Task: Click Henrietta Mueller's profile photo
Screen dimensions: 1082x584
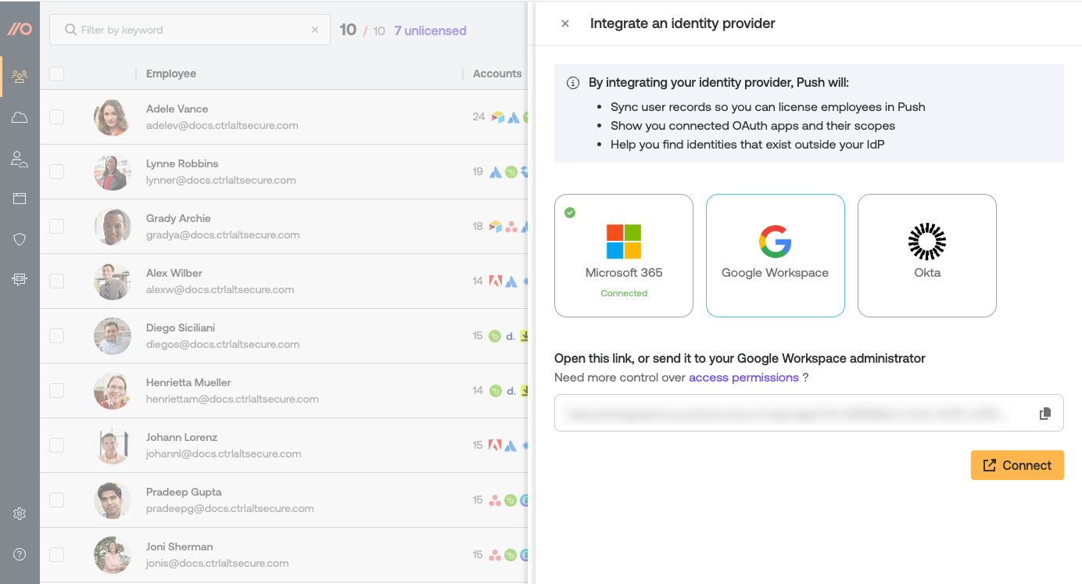Action: click(x=112, y=391)
